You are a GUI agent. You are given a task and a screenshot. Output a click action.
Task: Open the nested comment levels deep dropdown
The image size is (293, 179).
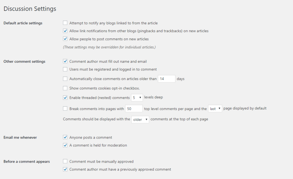click(137, 98)
